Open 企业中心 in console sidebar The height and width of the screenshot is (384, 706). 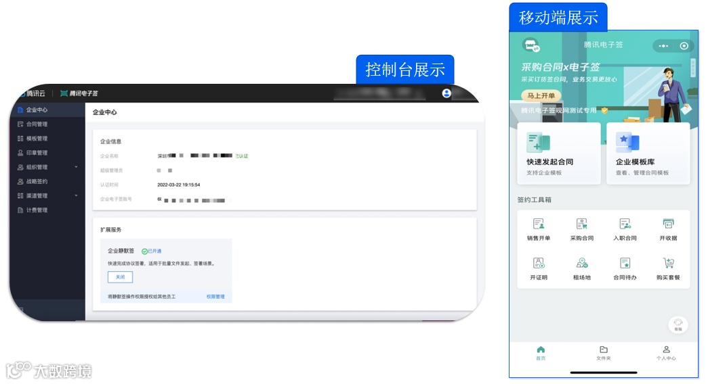(47, 110)
